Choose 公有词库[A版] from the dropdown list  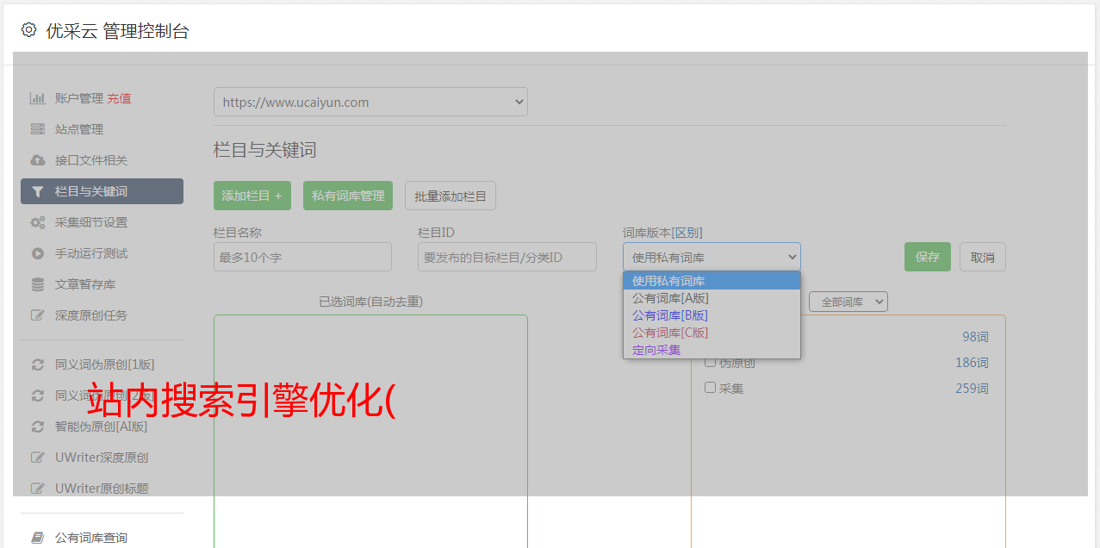click(670, 298)
